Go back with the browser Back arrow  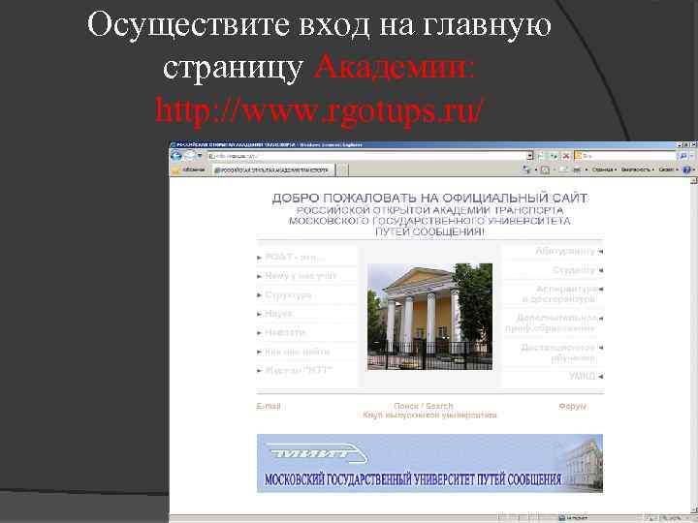tap(176, 156)
